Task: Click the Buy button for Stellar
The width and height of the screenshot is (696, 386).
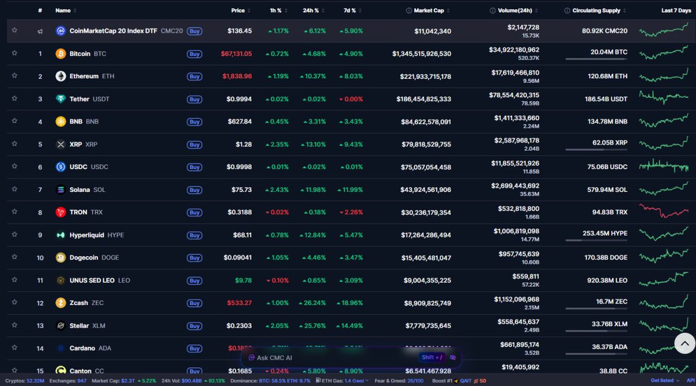Action: click(194, 326)
